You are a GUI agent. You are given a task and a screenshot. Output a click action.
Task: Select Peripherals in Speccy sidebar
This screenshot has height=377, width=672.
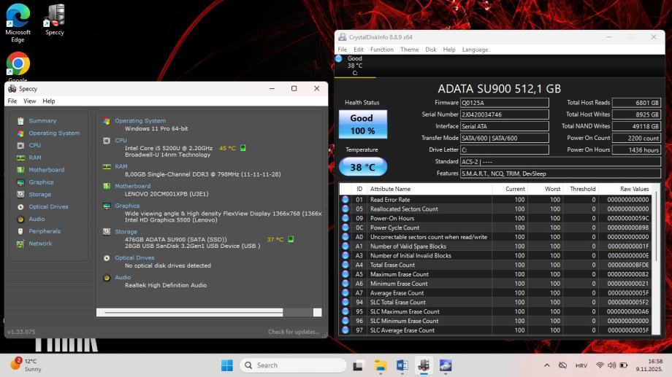pos(45,231)
